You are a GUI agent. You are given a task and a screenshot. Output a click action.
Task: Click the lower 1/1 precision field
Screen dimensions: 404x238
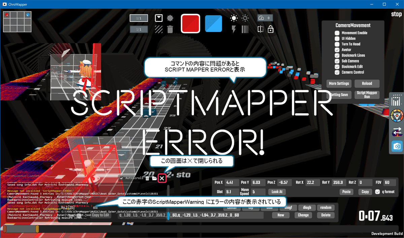(139, 30)
